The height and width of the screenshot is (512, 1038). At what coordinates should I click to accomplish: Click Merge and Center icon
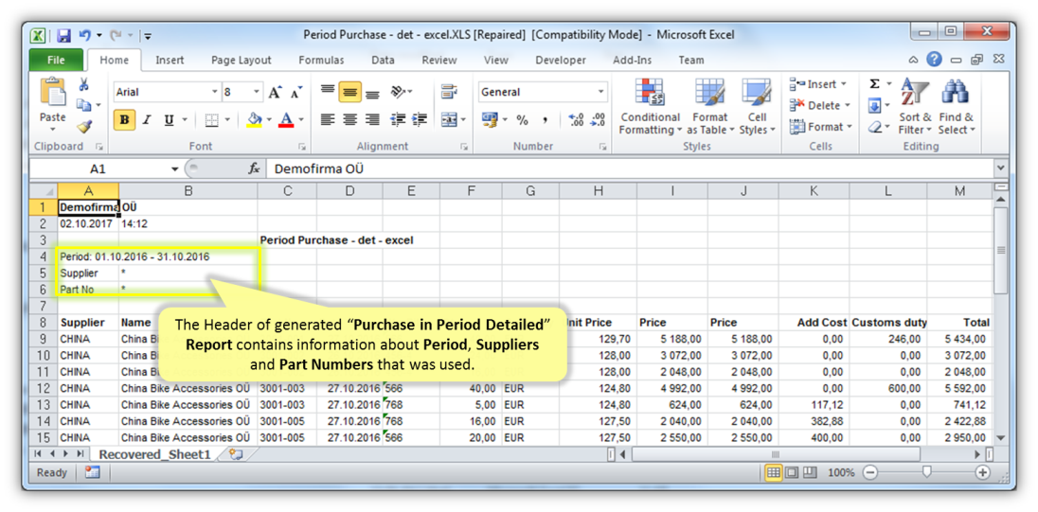pos(449,120)
